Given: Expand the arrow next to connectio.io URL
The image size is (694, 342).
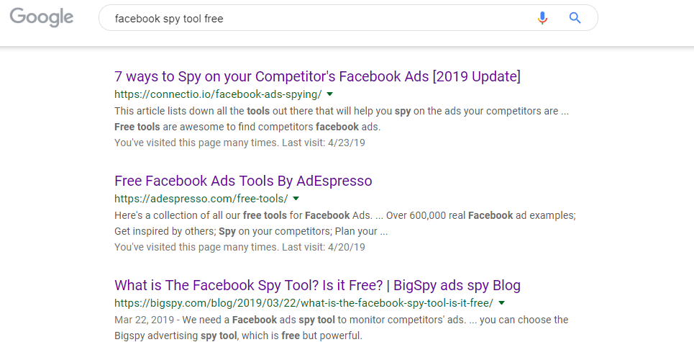Looking at the screenshot, I should (329, 94).
